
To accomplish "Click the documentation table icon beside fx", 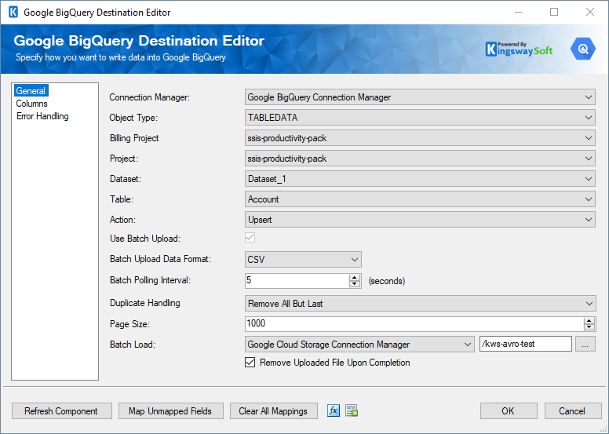I will (x=352, y=410).
